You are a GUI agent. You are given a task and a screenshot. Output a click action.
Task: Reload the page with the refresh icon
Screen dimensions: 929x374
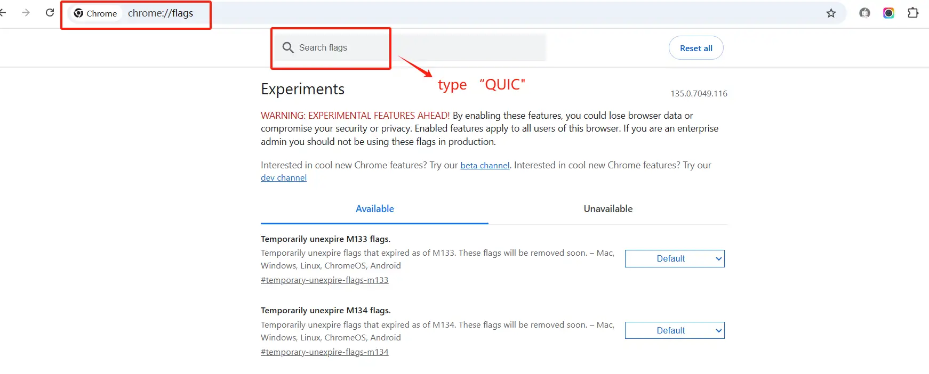[x=50, y=13]
